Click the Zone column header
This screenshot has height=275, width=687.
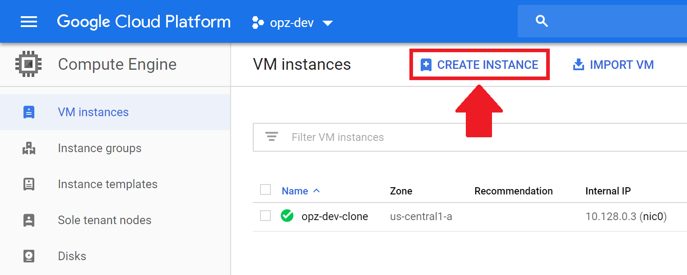click(x=401, y=191)
